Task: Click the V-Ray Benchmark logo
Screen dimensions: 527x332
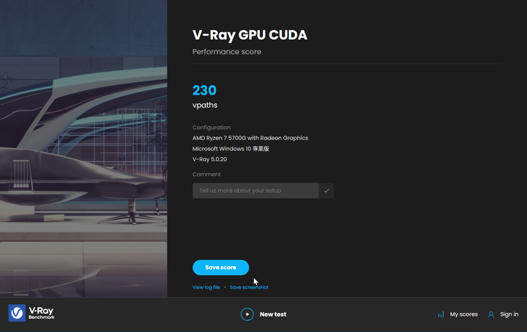Action: point(31,313)
